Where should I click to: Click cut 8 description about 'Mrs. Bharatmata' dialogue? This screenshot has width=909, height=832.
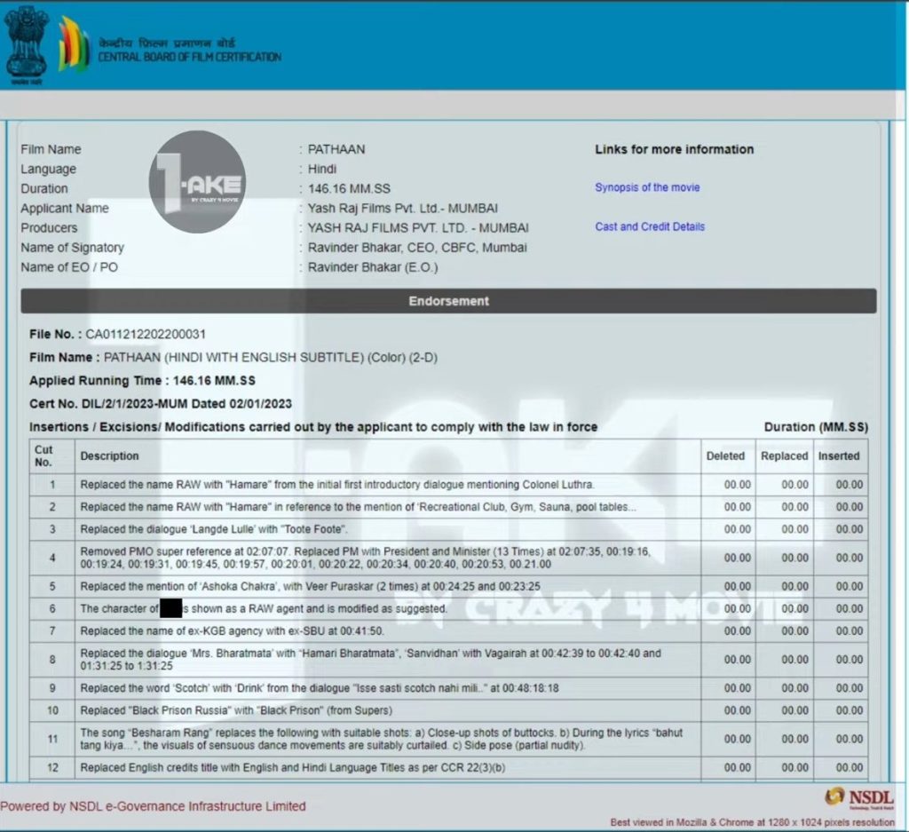pos(371,659)
